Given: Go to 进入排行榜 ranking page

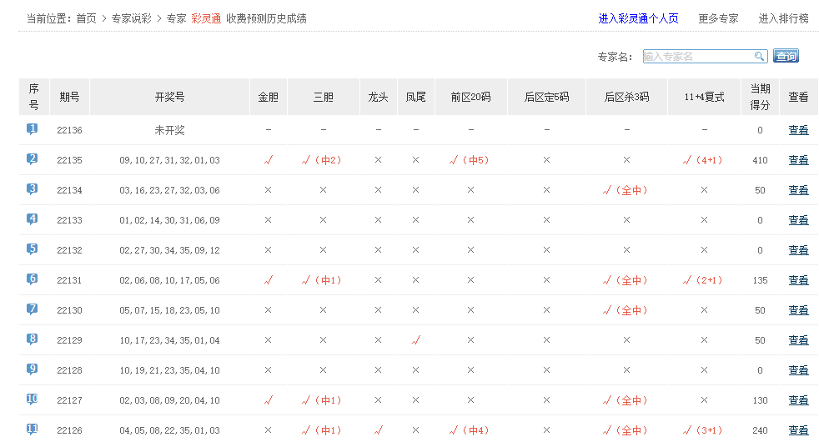Looking at the screenshot, I should point(783,18).
